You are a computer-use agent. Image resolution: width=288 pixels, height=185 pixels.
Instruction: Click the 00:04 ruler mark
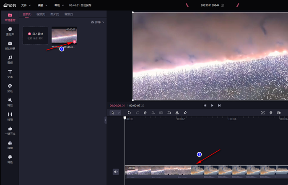click(232, 119)
